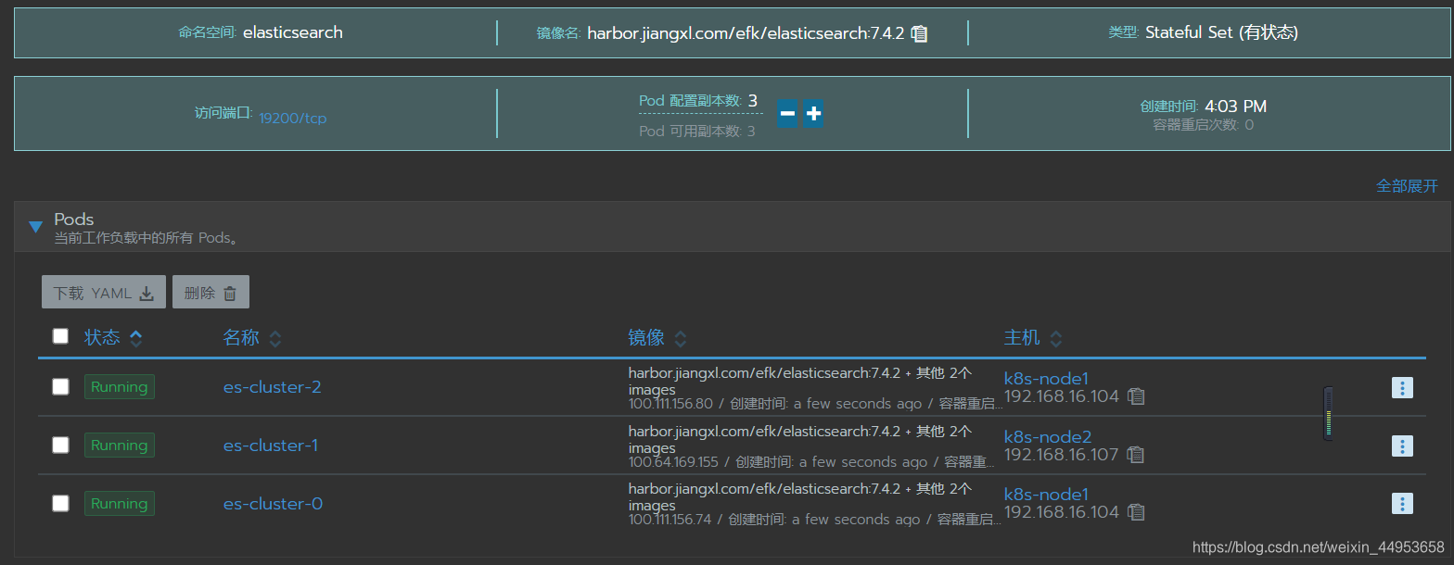The width and height of the screenshot is (1454, 565).
Task: Click the Running status badge of es-cluster-0
Action: click(x=120, y=504)
